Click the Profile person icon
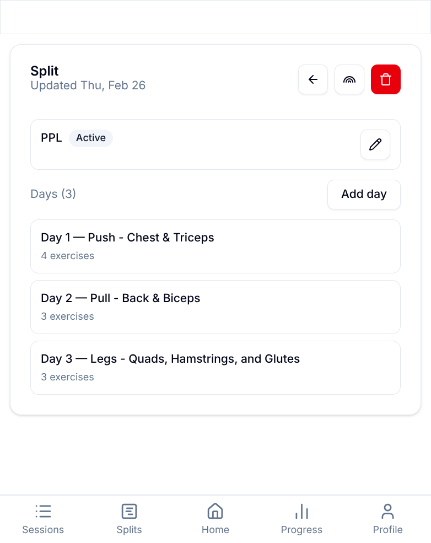The width and height of the screenshot is (431, 543). pos(387,511)
